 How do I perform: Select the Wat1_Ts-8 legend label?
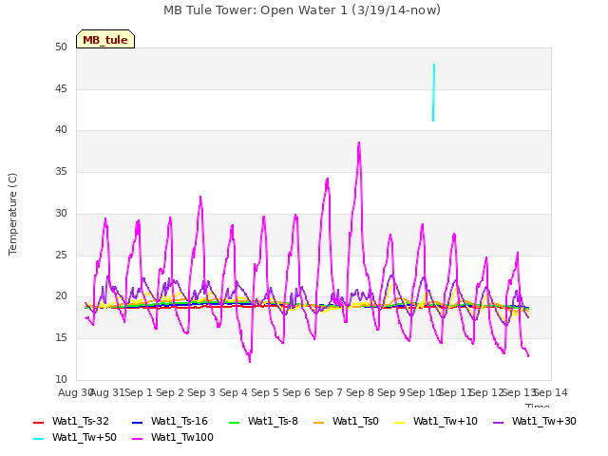(x=273, y=421)
